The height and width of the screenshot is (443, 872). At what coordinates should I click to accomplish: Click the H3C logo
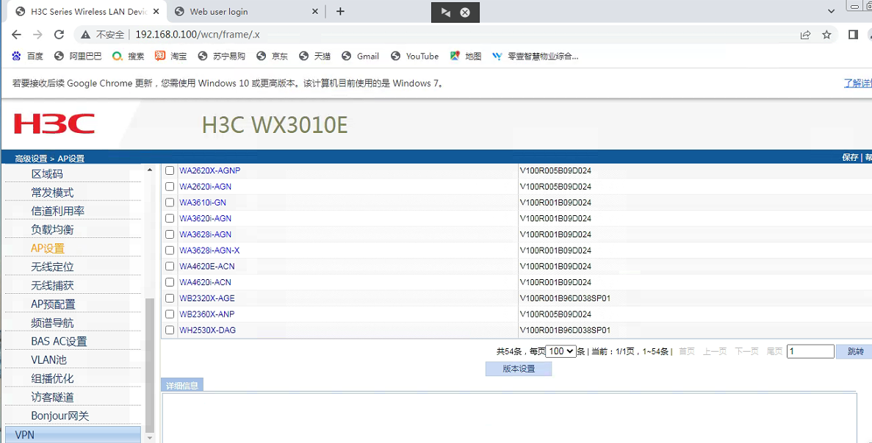click(54, 124)
